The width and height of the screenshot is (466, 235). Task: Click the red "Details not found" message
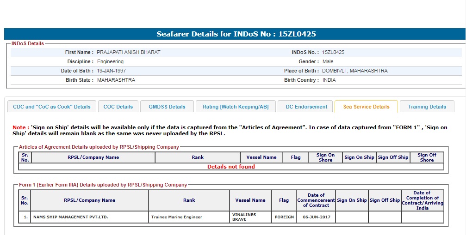point(231,167)
